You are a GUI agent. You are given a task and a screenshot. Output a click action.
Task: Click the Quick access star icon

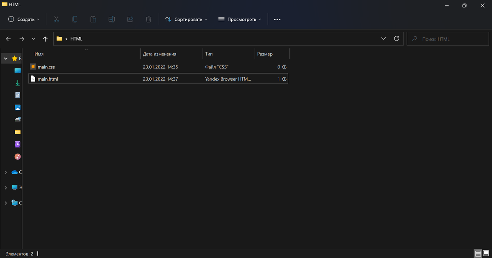[x=15, y=59]
